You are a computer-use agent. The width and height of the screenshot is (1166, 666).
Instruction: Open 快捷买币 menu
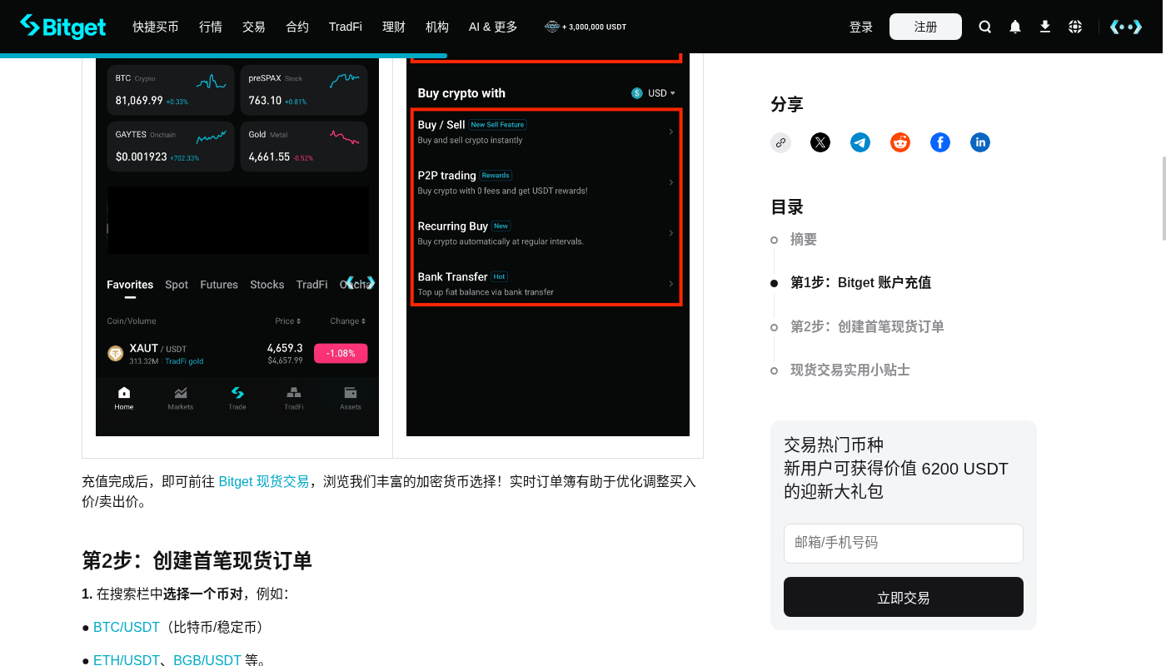tap(156, 27)
